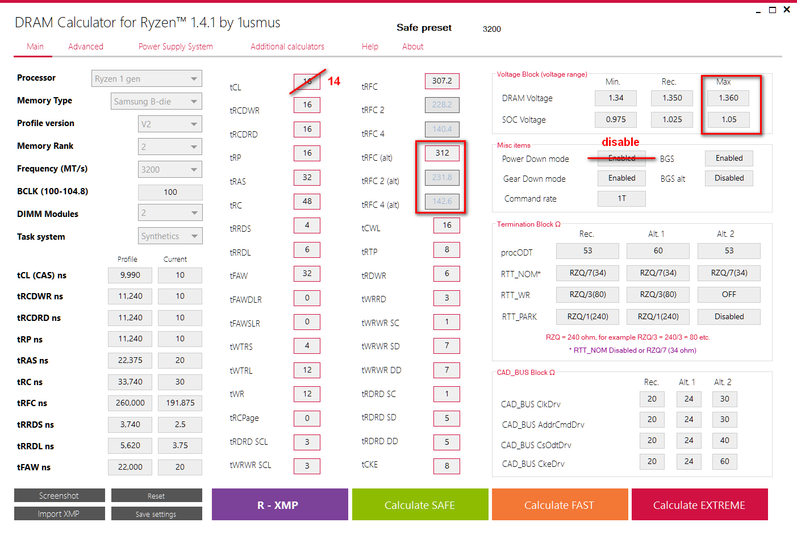Click the SOC Voltage Min value 0.975

coord(616,120)
